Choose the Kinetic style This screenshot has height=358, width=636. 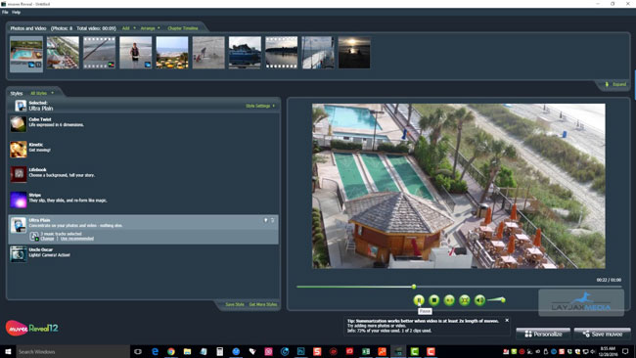144,150
